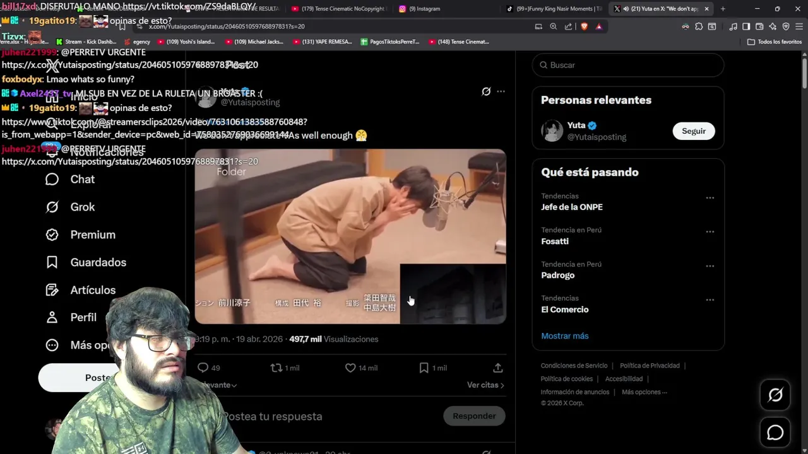Click the Buscar search field
The image size is (808, 454).
point(628,65)
